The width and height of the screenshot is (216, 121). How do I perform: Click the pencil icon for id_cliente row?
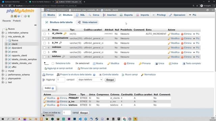point(169,34)
